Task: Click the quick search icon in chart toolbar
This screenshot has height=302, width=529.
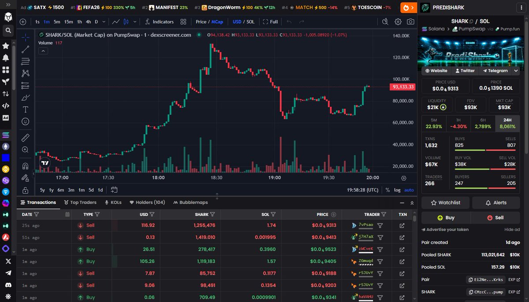Action: click(385, 22)
